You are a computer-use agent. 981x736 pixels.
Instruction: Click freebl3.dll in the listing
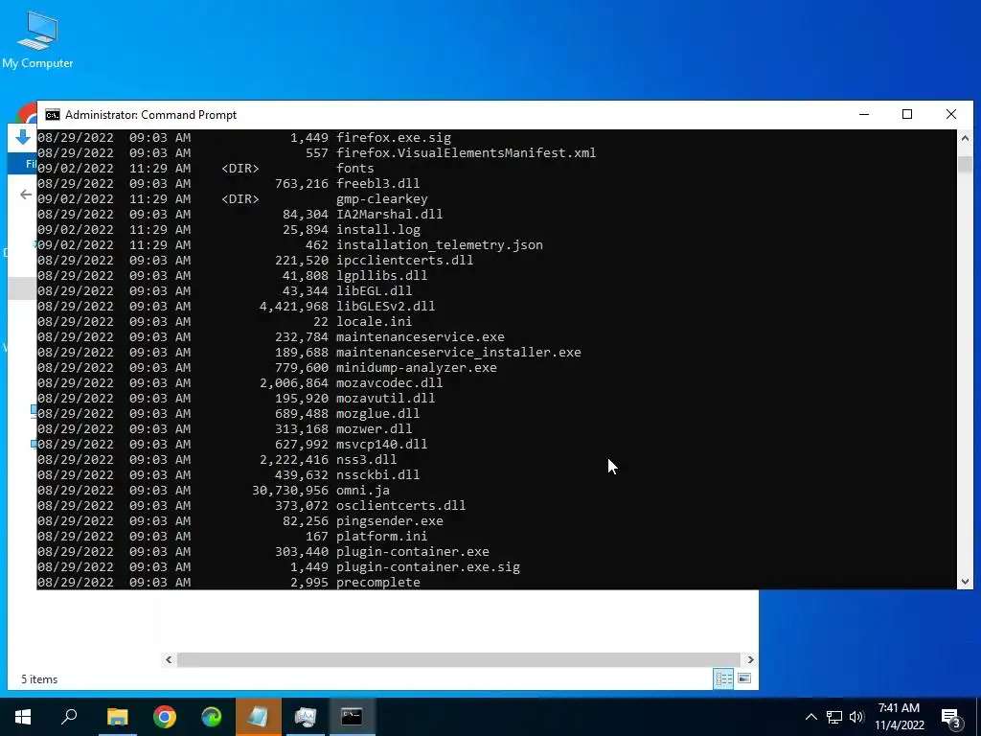pyautogui.click(x=377, y=183)
